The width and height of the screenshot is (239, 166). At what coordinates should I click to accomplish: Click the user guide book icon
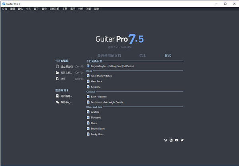pos(57,96)
